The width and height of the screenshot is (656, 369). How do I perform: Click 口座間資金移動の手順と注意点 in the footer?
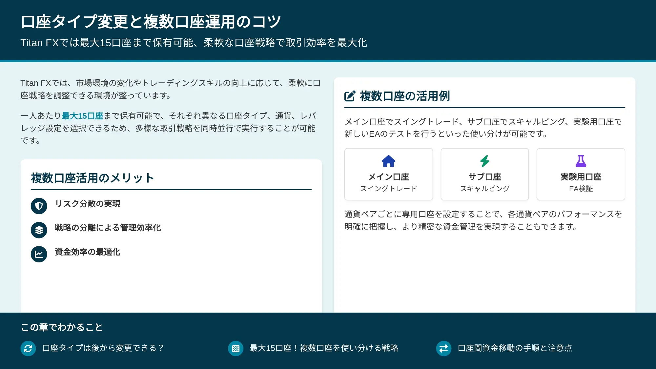pos(515,348)
